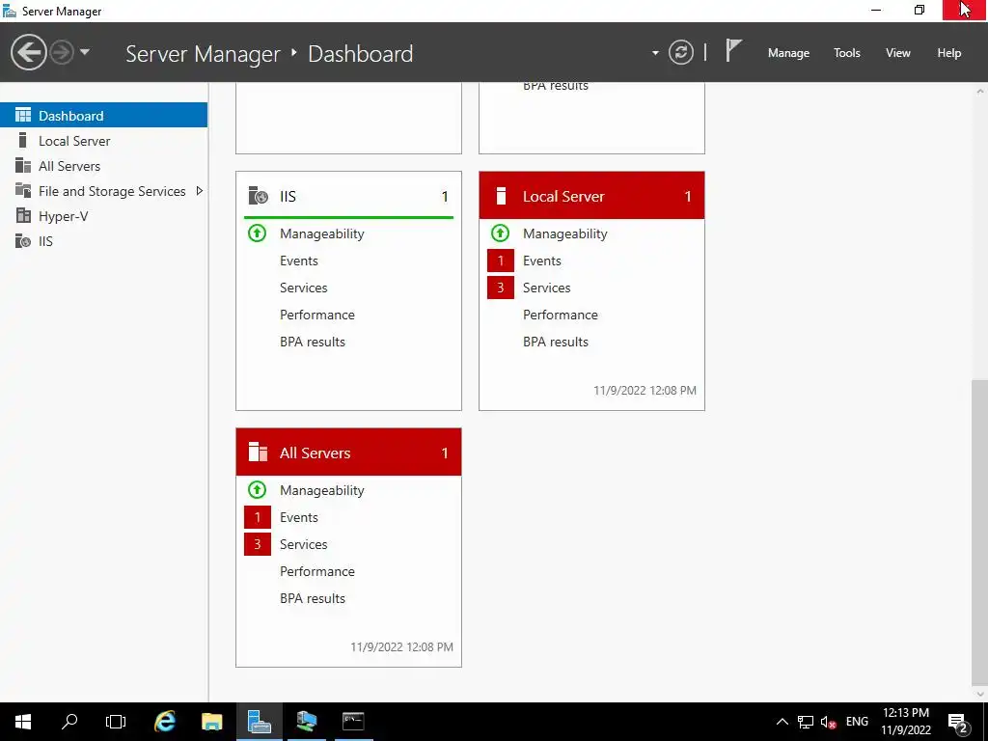The image size is (988, 741).
Task: Click the All Servers tile header icon
Action: click(x=258, y=452)
